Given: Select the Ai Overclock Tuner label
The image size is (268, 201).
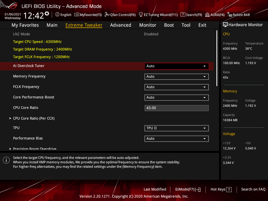Looking at the screenshot, I should coord(29,66).
